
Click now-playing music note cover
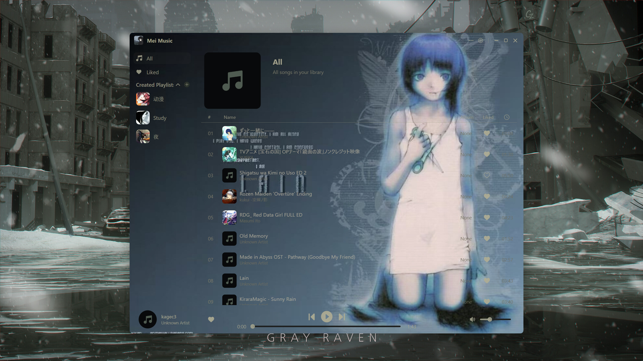148,319
